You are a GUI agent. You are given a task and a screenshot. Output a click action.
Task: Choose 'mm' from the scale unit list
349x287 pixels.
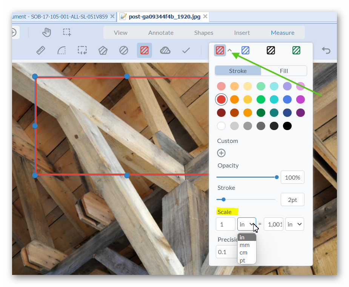coord(244,245)
